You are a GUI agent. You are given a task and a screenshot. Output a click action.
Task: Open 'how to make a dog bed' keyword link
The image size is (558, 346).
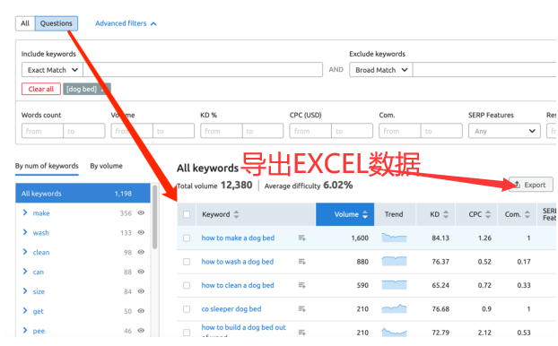click(x=238, y=238)
